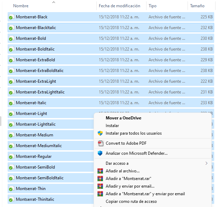Select the Montserrat-ExtraLightItalic file name
The width and height of the screenshot is (218, 207).
click(40, 92)
